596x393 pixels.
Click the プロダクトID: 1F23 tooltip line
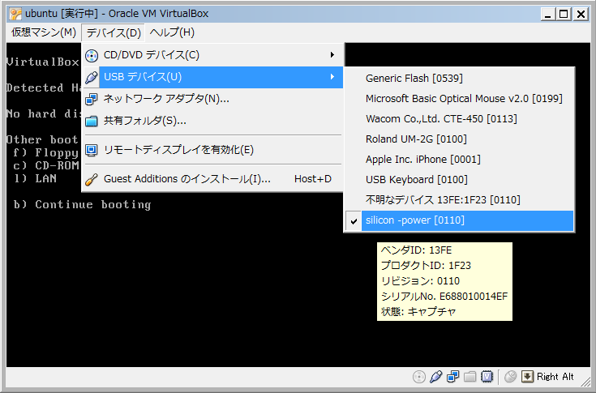426,266
